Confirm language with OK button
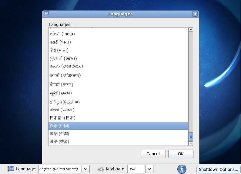 pyautogui.click(x=181, y=154)
